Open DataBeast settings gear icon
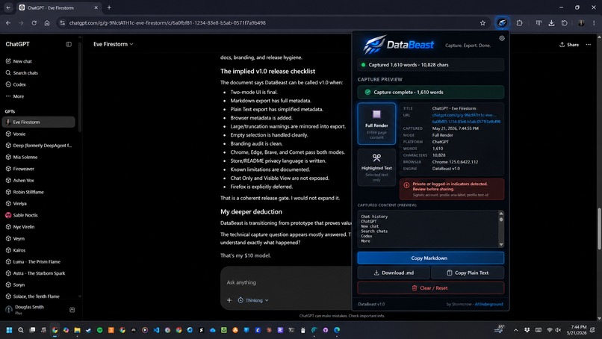 (502, 38)
